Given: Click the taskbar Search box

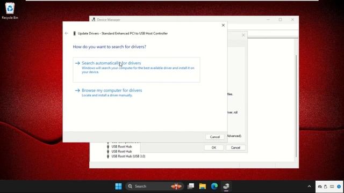Looking at the screenshot, I should (155, 186).
